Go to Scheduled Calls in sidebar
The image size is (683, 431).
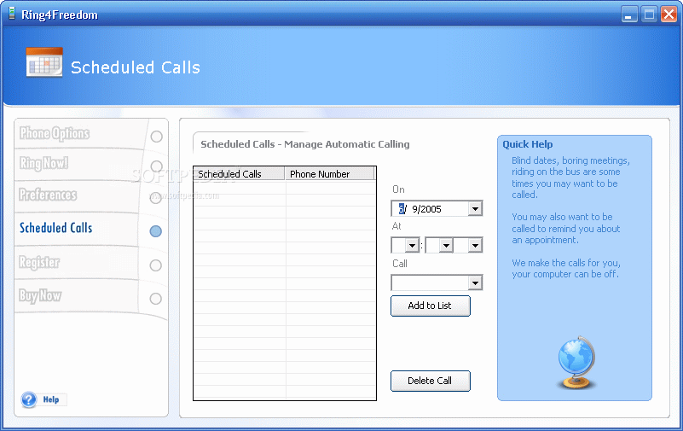coord(55,228)
